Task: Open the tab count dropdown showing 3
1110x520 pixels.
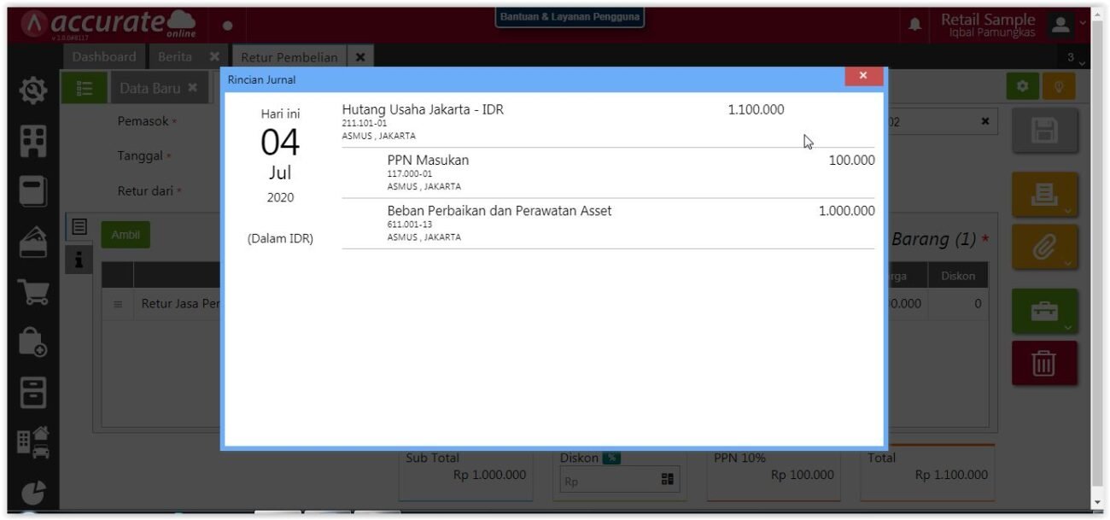Action: click(1076, 57)
